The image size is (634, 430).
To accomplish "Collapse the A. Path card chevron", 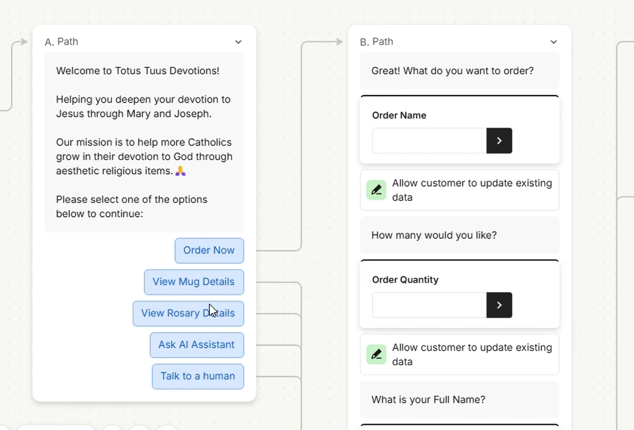I will (x=238, y=42).
